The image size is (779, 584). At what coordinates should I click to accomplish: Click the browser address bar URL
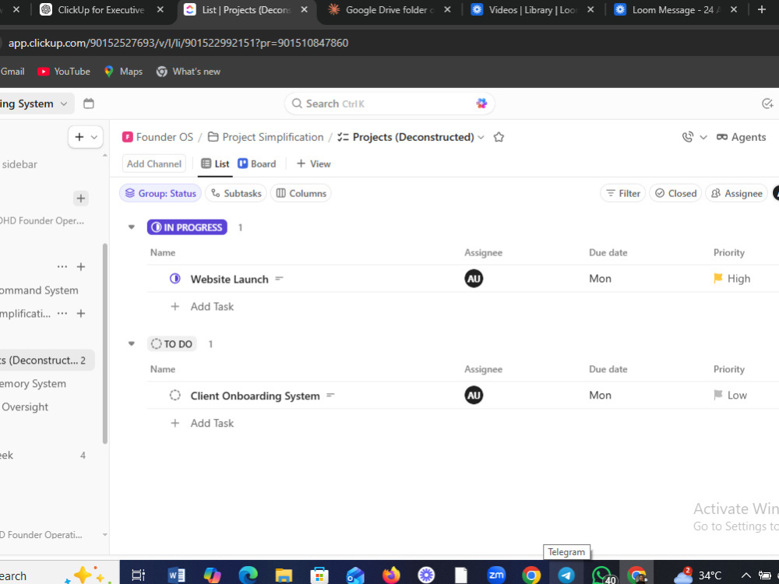178,43
